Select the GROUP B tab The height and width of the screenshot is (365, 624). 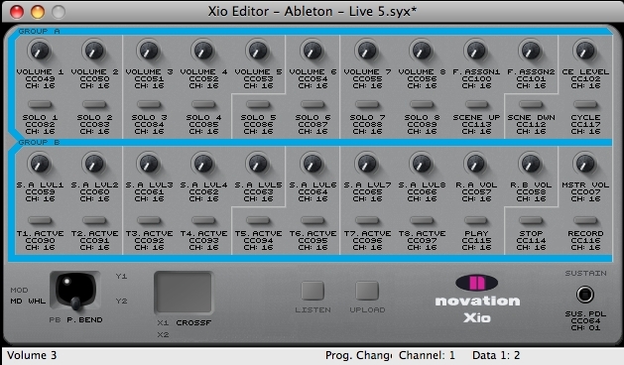tap(39, 142)
